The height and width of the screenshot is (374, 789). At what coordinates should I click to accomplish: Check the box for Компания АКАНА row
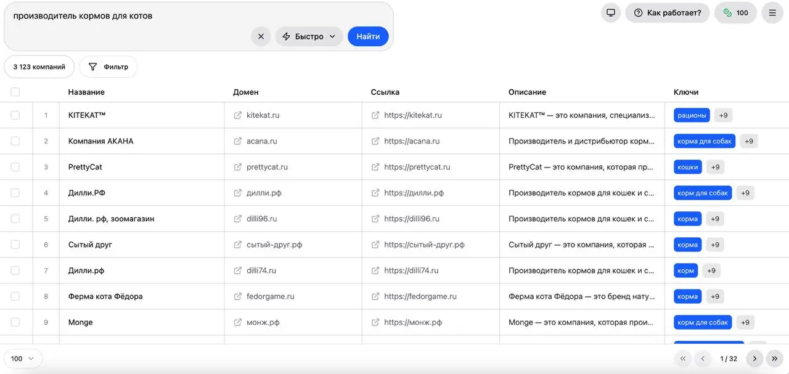coord(15,141)
